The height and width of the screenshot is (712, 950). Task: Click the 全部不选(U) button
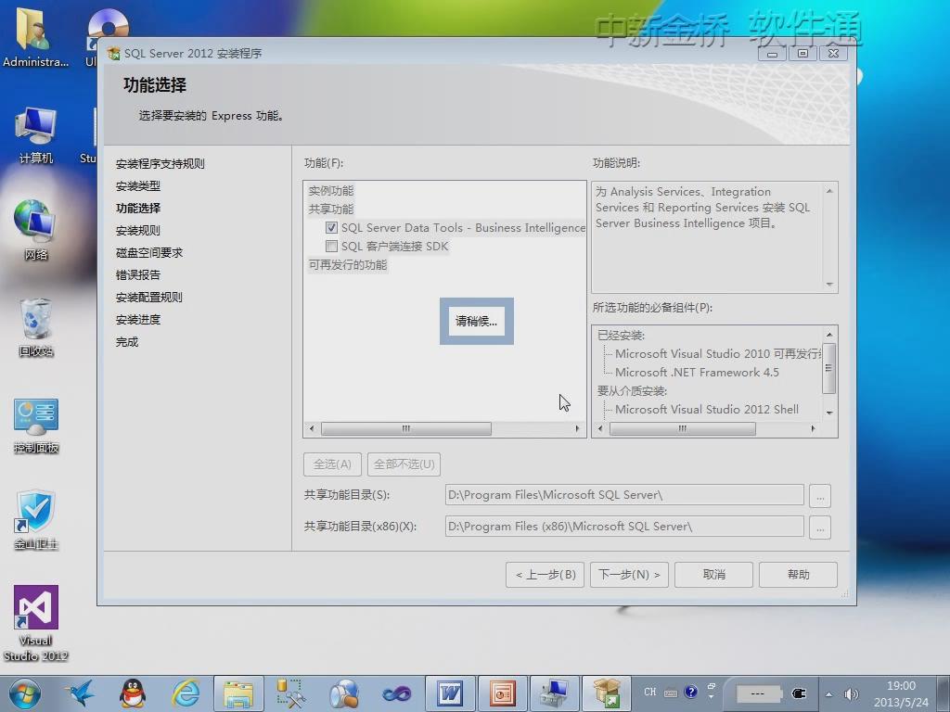click(404, 464)
